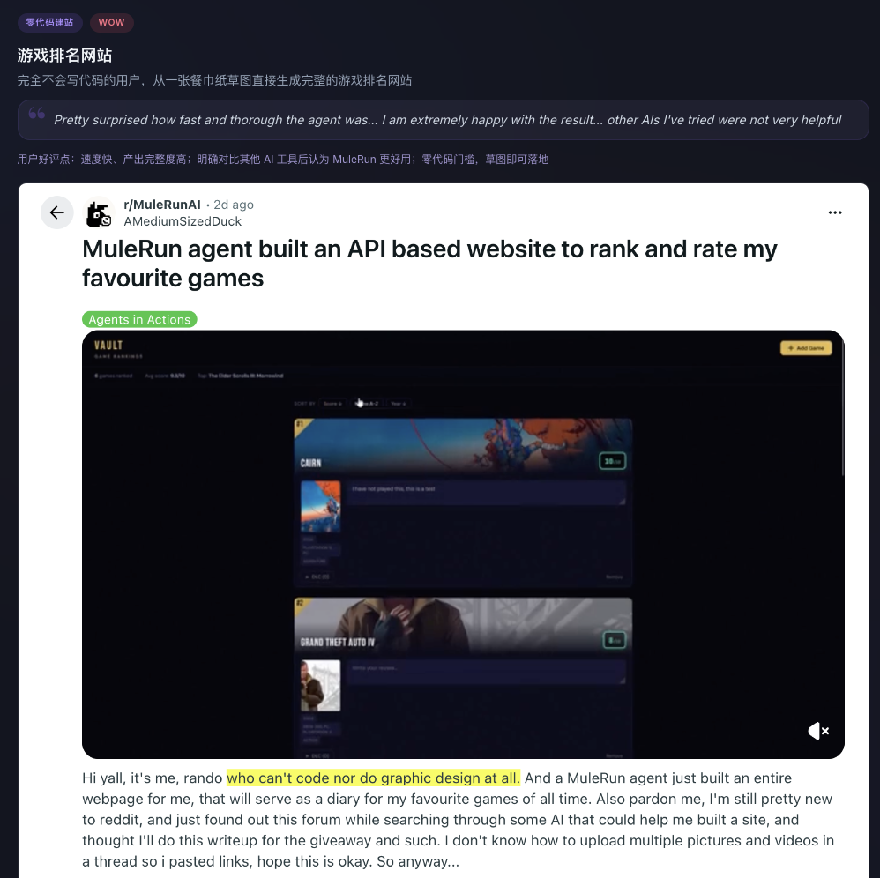Click the Cairn score badge showing 10
Image resolution: width=880 pixels, height=878 pixels.
tap(612, 461)
